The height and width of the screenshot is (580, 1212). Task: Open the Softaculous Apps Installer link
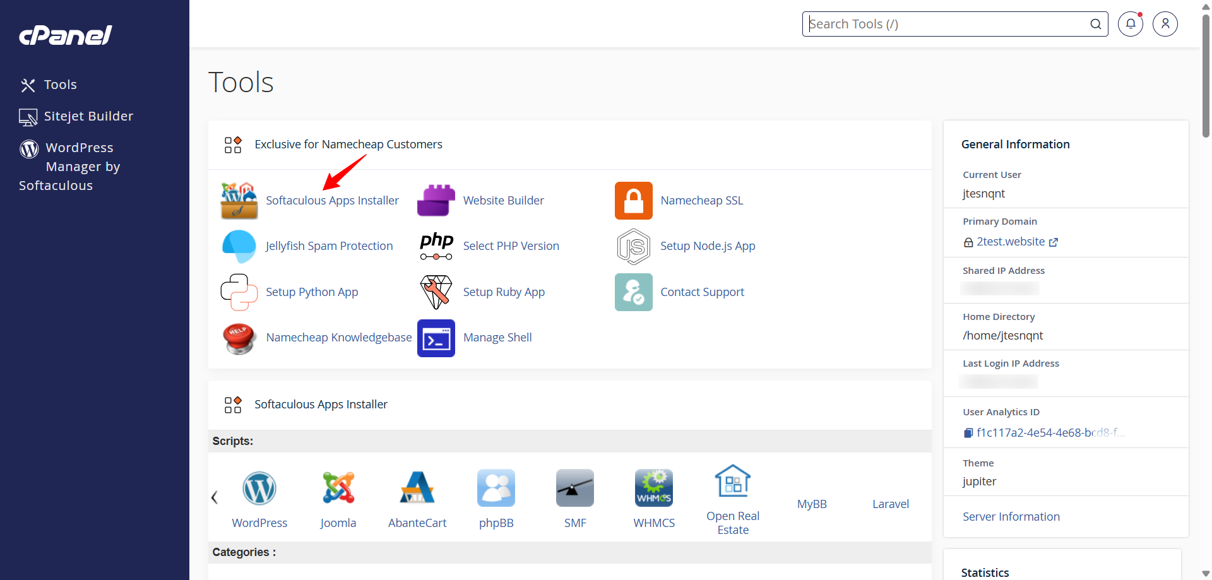pos(332,201)
